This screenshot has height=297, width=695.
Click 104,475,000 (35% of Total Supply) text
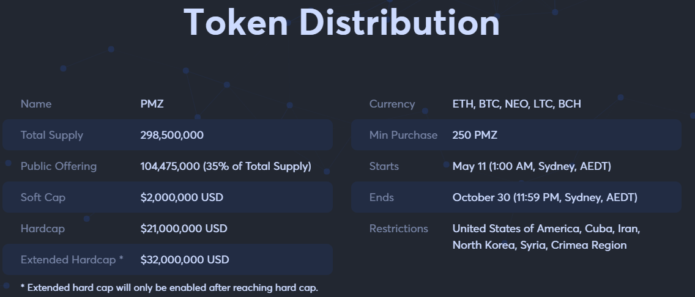coord(226,166)
